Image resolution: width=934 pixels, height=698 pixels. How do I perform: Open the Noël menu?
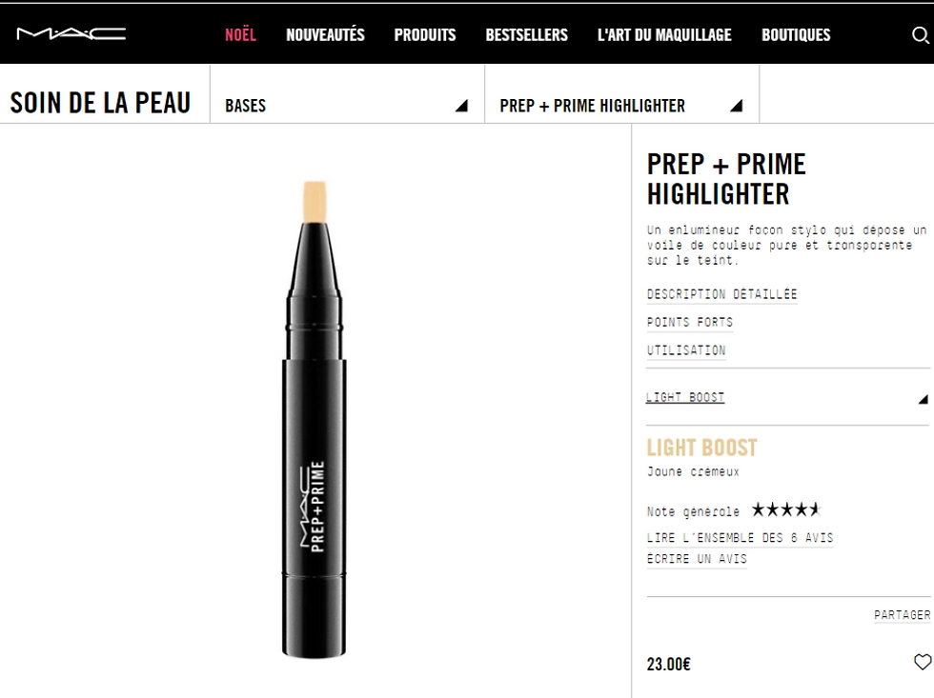pos(240,35)
